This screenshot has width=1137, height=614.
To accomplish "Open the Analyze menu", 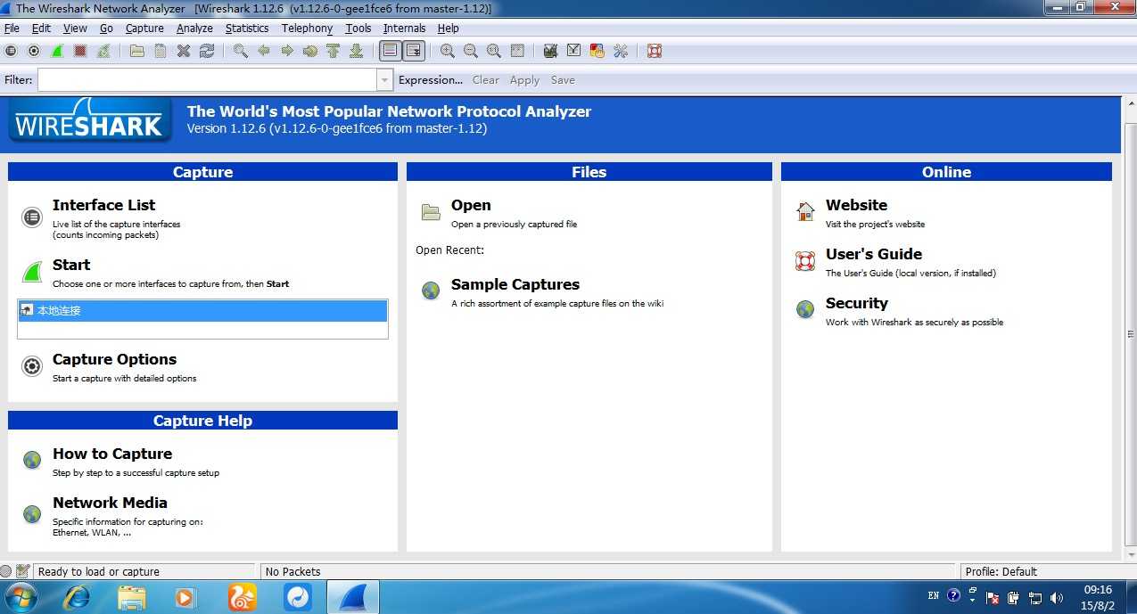I will coord(194,29).
